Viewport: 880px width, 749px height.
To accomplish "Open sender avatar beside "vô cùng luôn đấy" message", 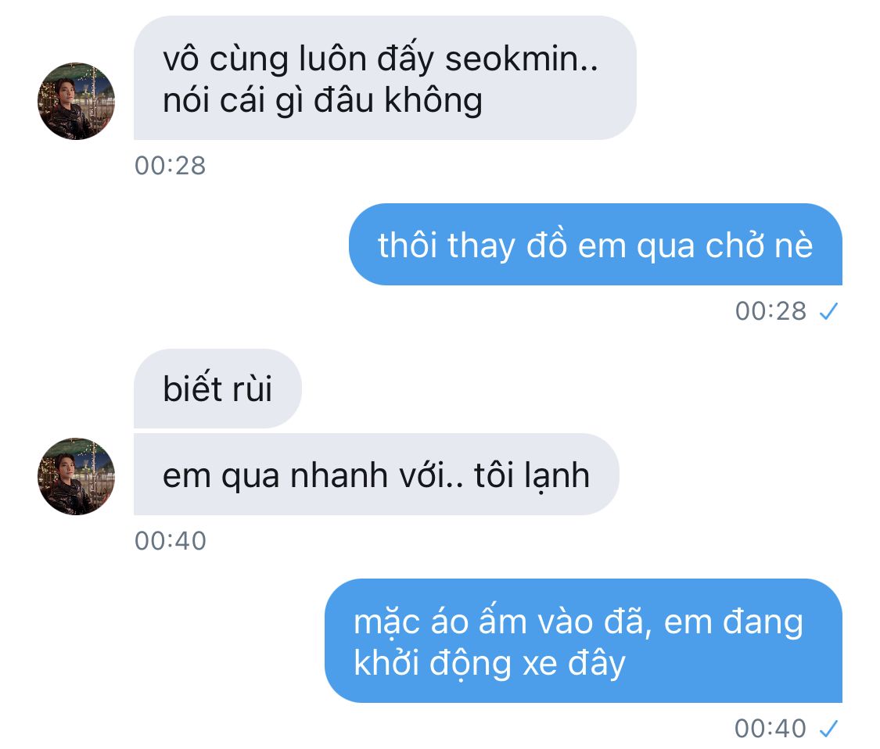I will coord(77,101).
